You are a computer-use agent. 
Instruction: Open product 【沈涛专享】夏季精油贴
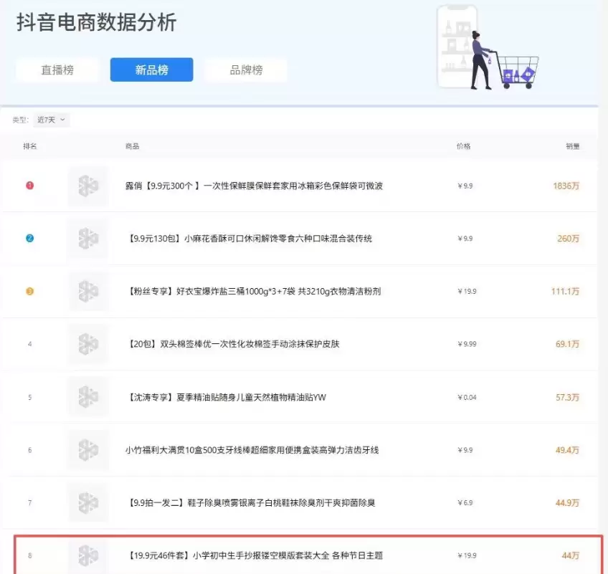226,397
